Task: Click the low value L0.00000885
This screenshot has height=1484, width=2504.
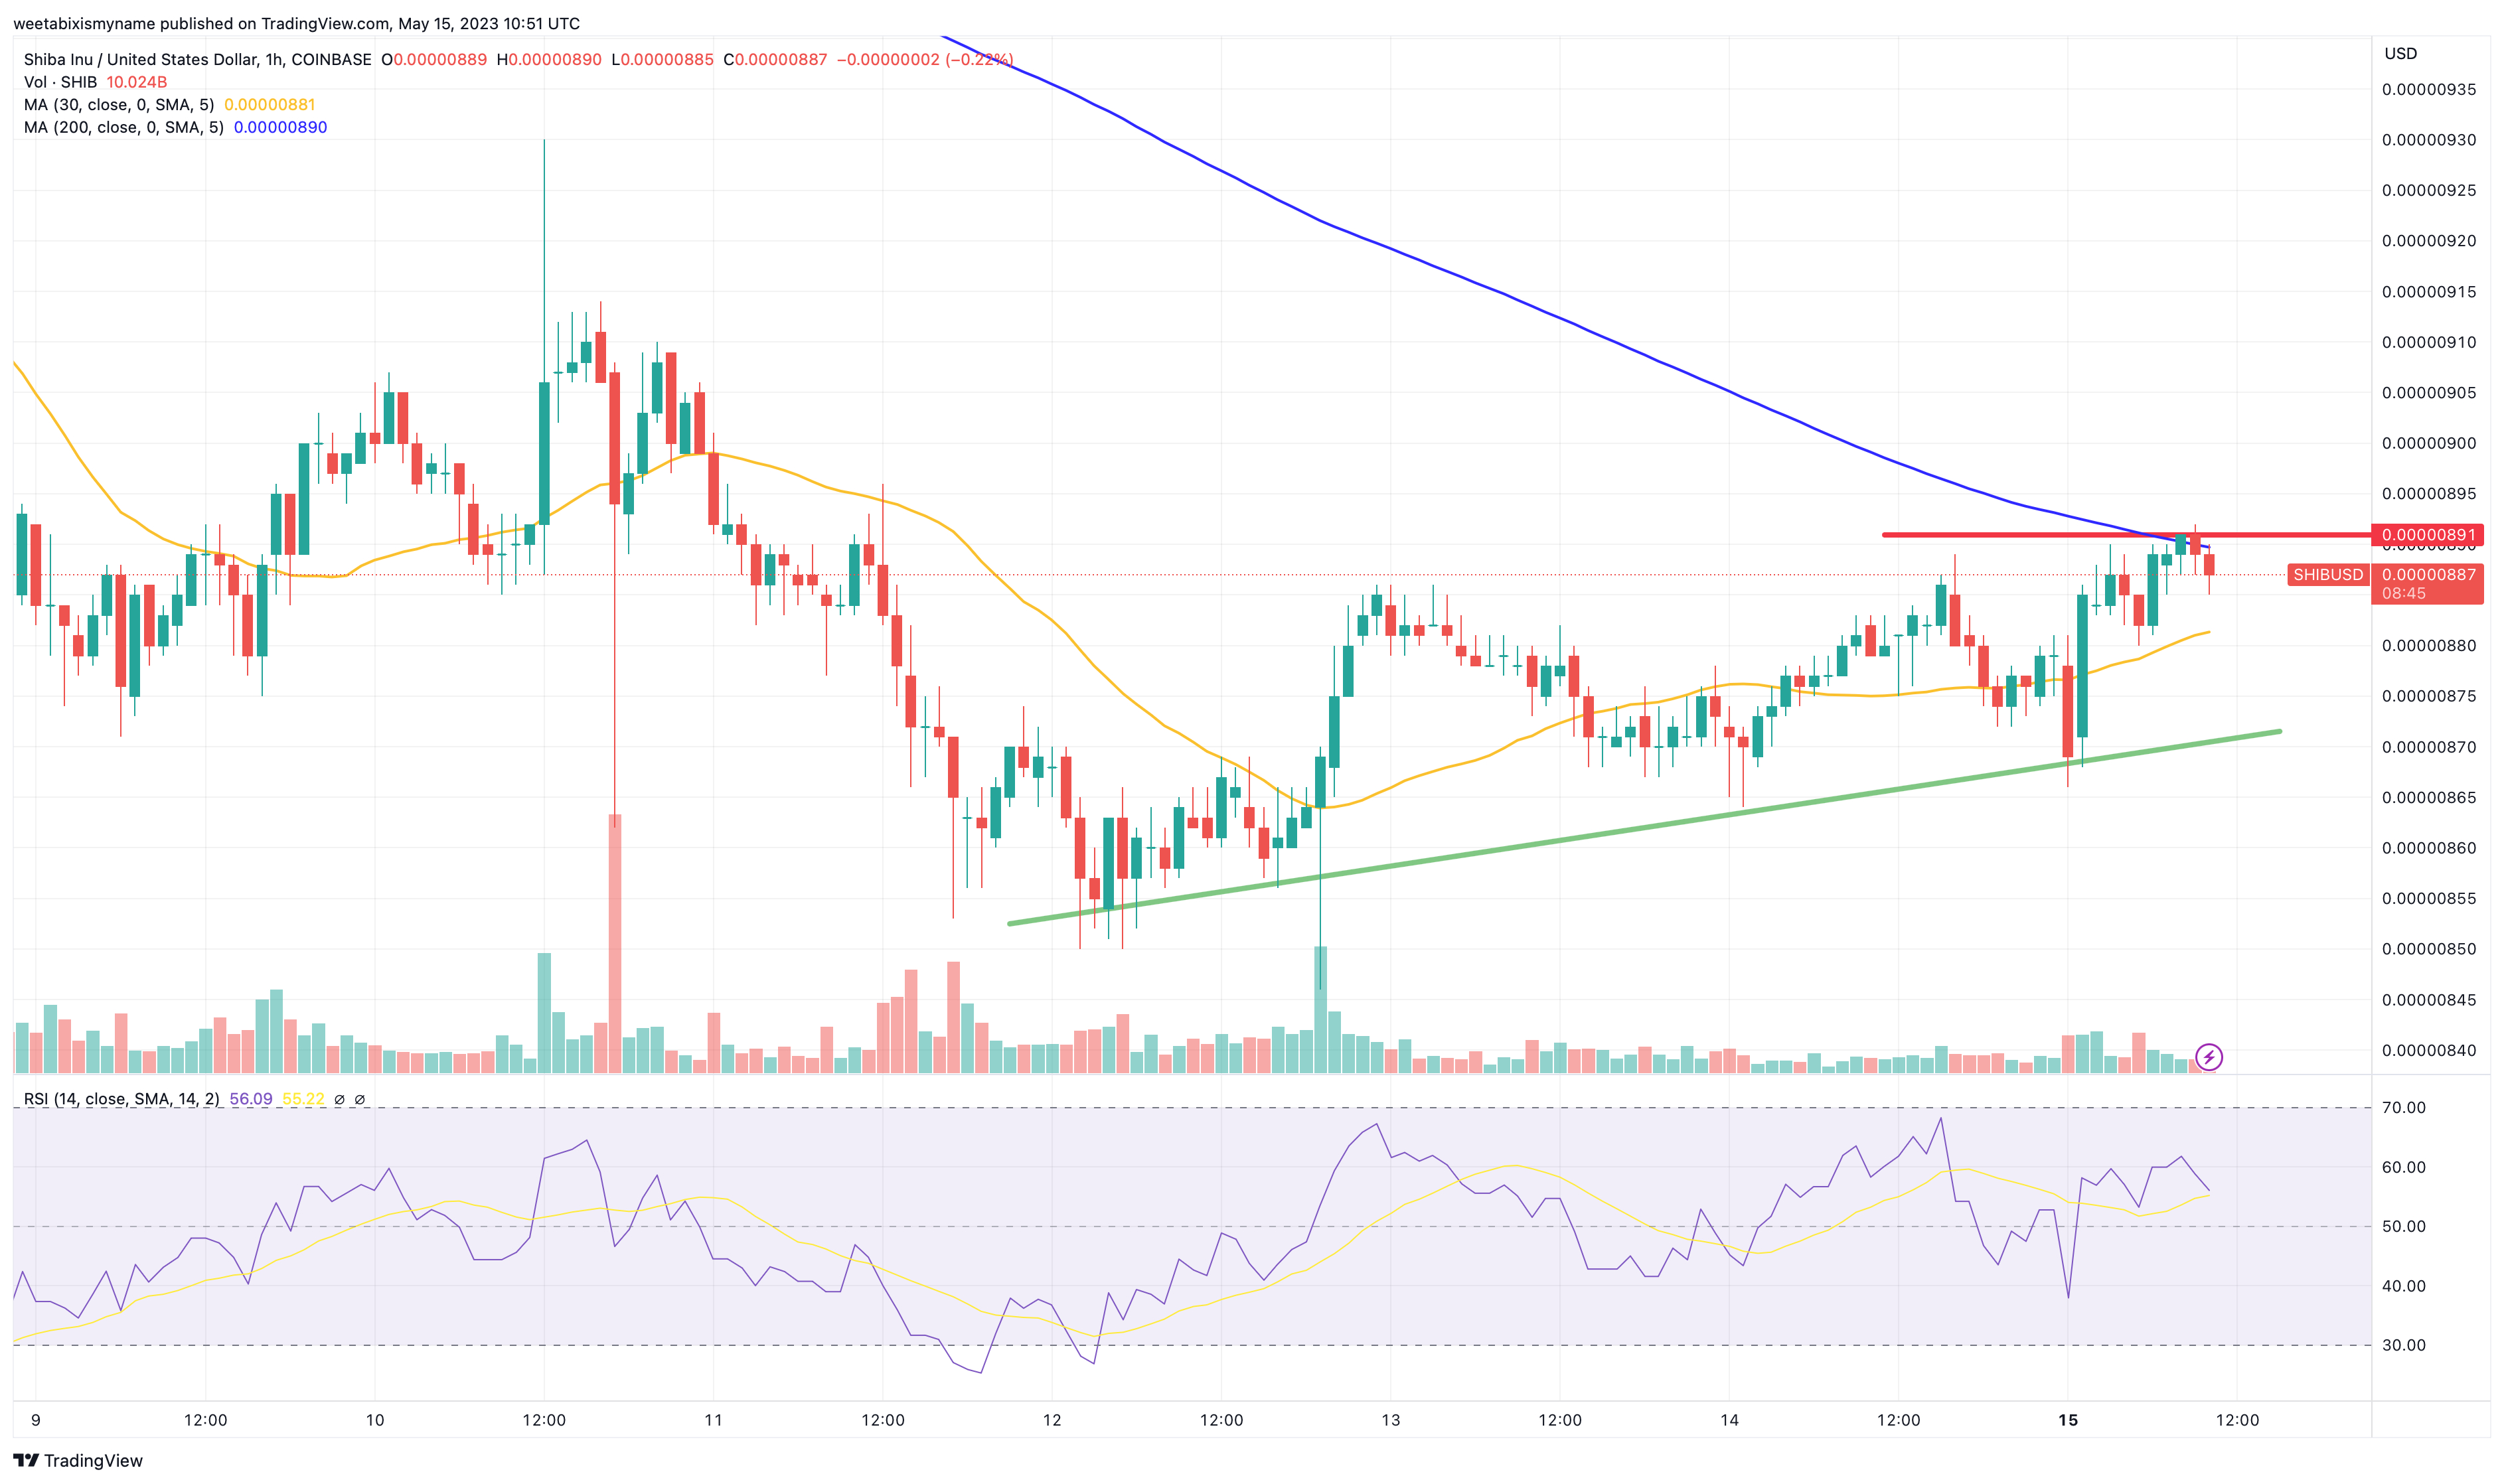Action: pos(663,59)
